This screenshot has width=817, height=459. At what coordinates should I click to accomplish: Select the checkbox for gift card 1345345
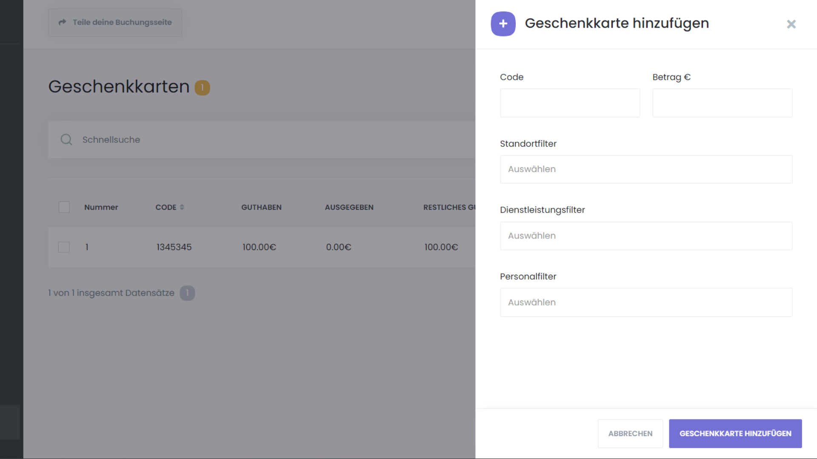[64, 247]
